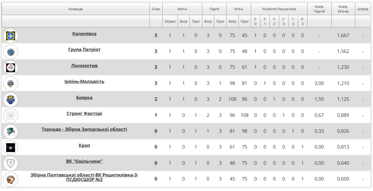Click the Торнадо team logo
Viewport: 373px width, 191px height.
click(x=10, y=131)
